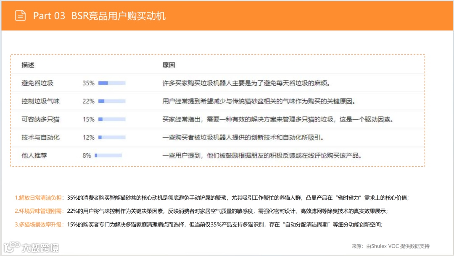Click the 35% percentage value
The width and height of the screenshot is (454, 256).
tap(89, 83)
